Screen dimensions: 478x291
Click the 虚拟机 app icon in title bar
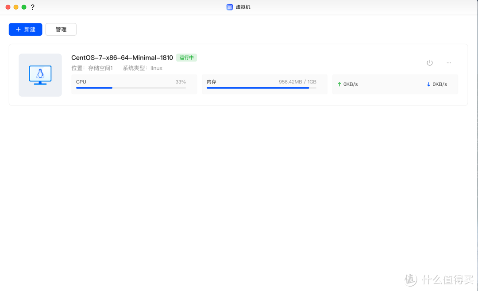pos(229,7)
